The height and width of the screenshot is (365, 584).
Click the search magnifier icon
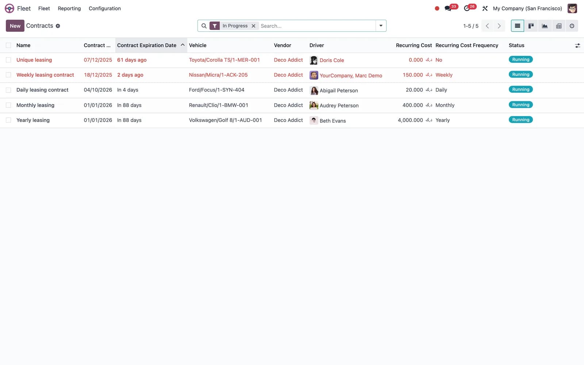204,26
